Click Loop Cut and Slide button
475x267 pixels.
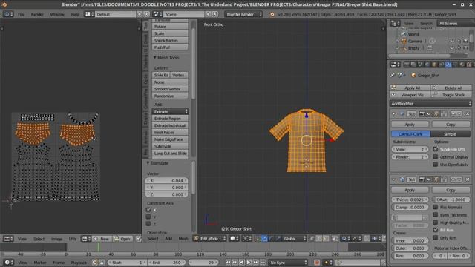pos(170,154)
